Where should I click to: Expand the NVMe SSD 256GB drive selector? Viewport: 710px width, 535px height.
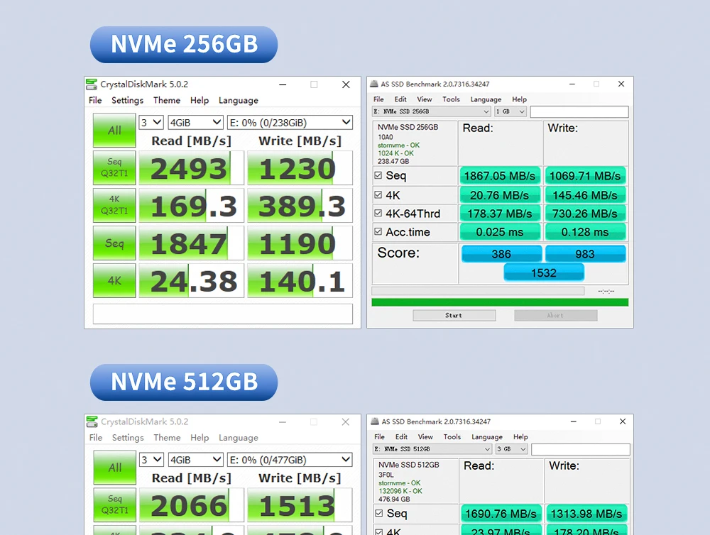pyautogui.click(x=432, y=111)
